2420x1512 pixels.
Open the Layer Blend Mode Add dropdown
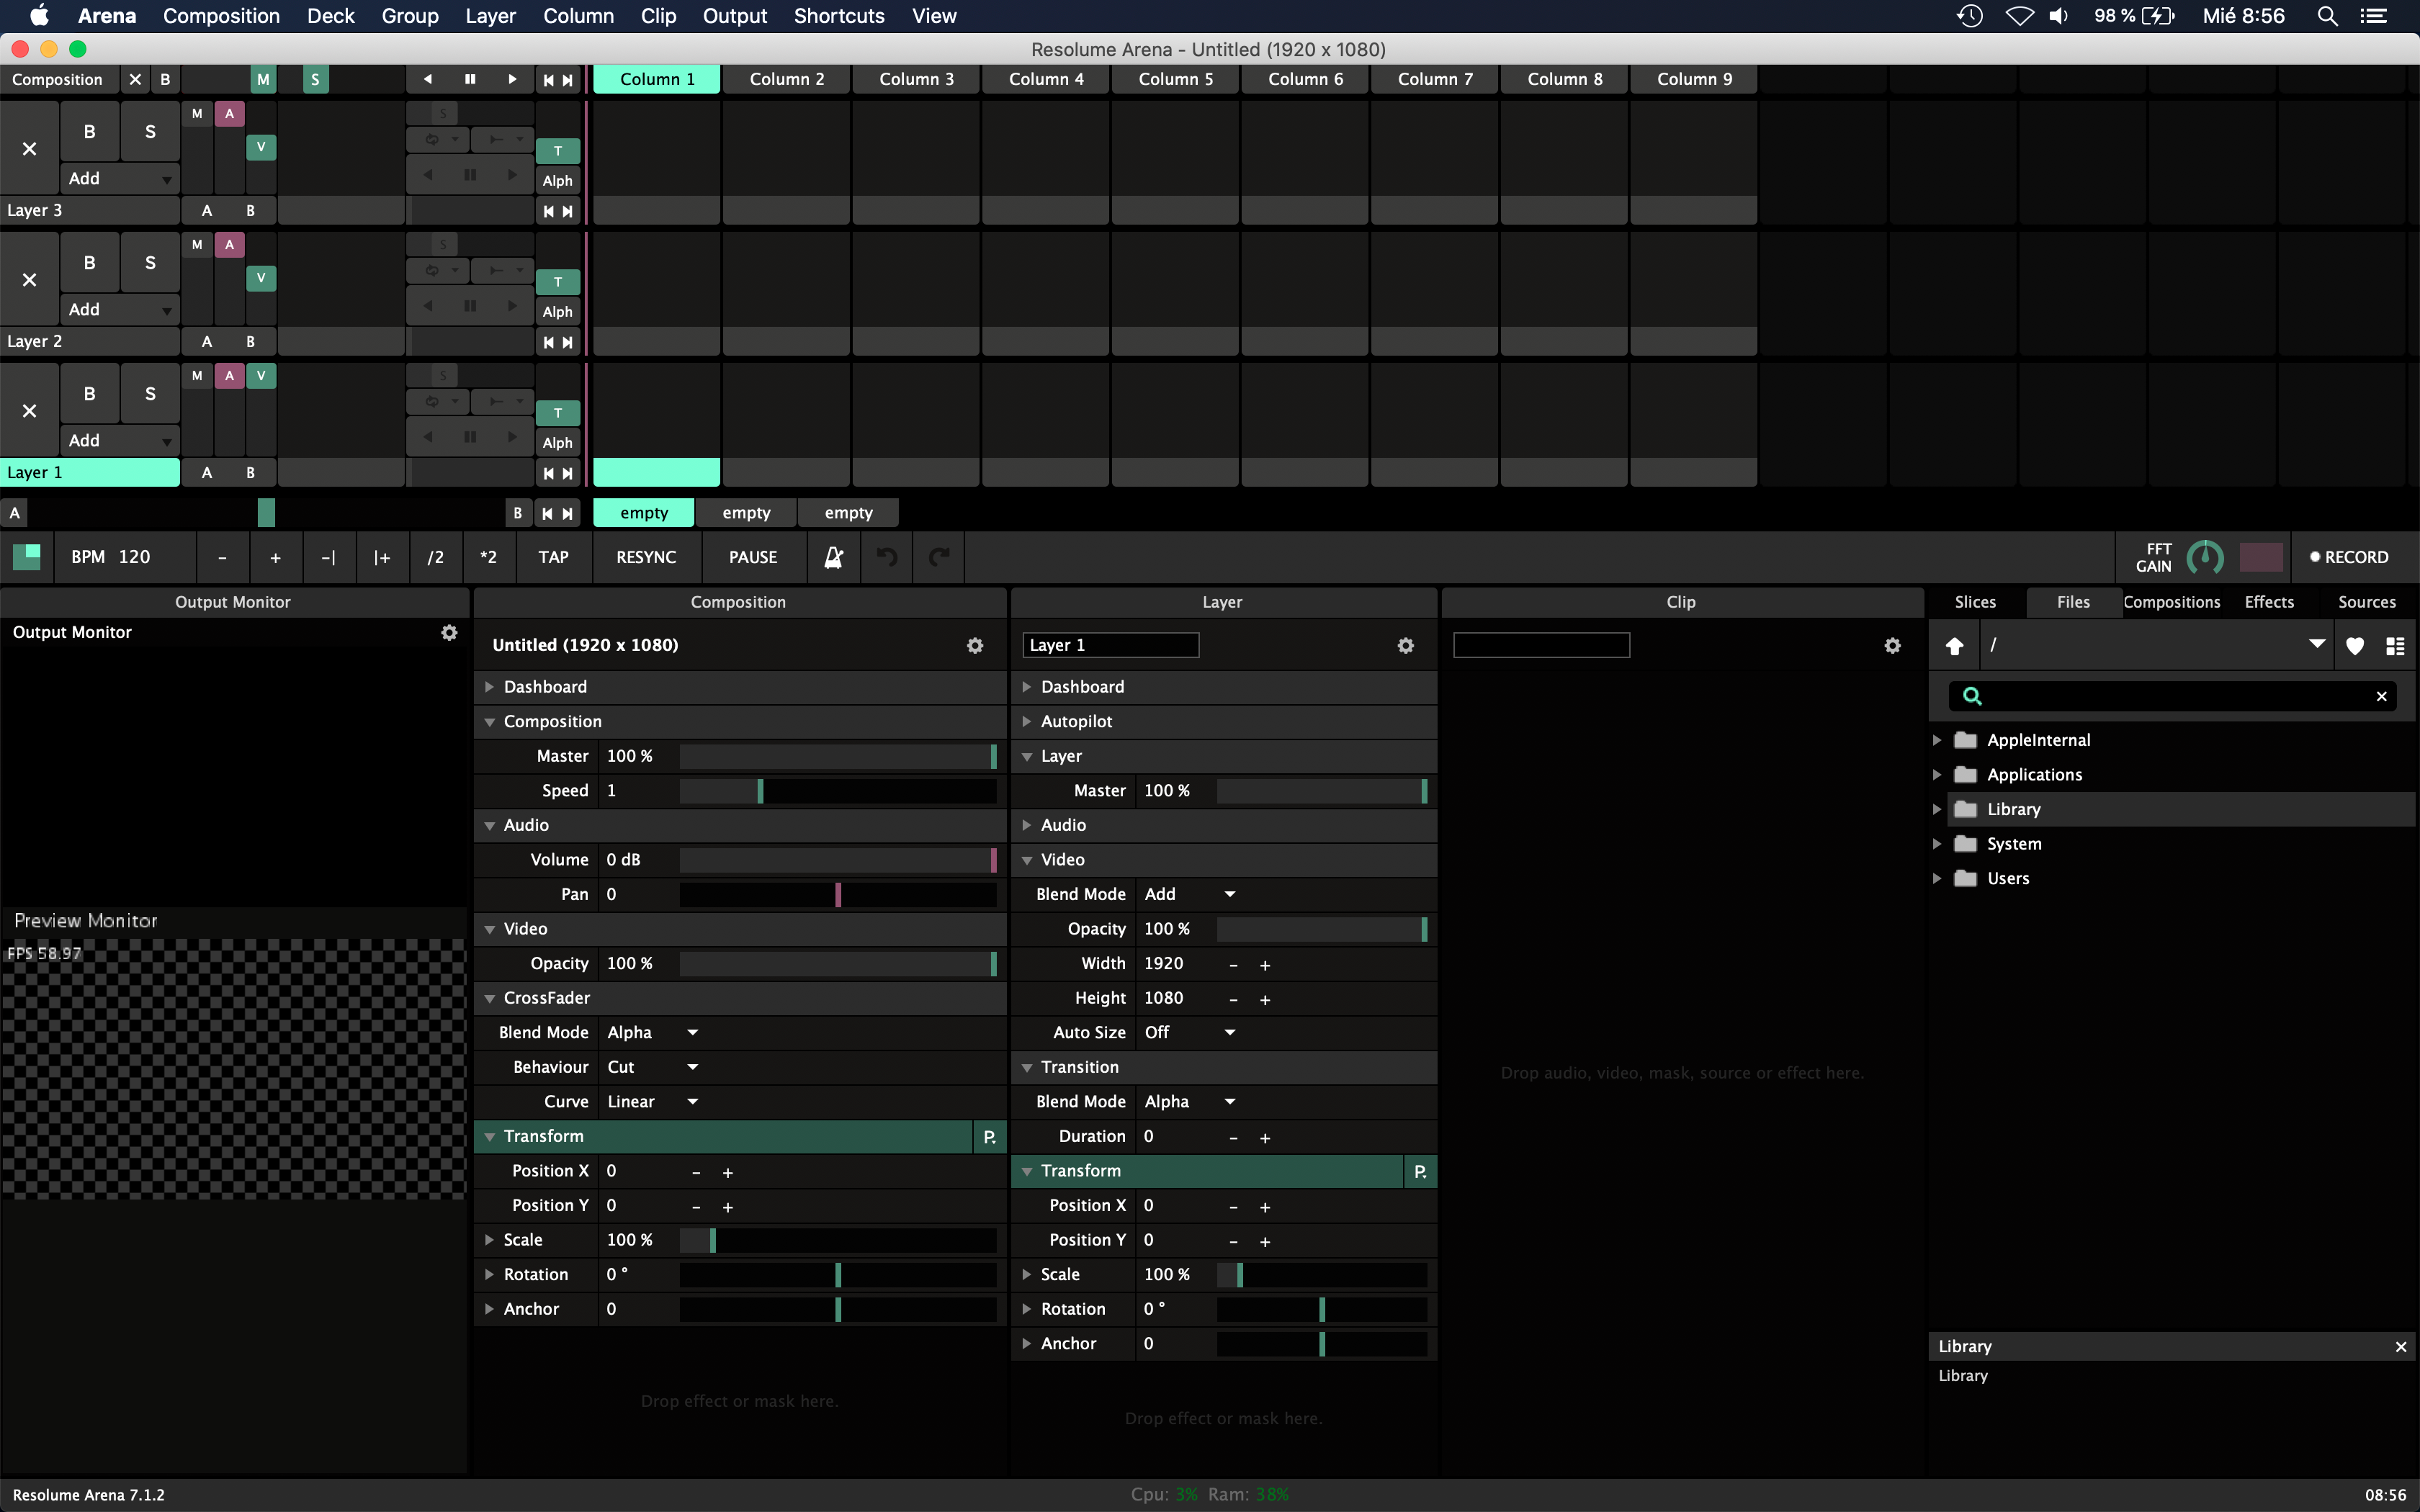(x=1189, y=894)
